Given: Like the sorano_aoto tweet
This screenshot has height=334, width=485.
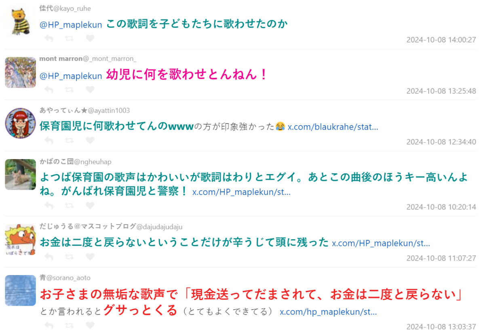Looking at the screenshot, I should click(x=90, y=325).
